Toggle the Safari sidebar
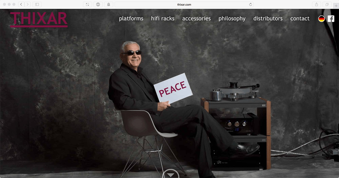The width and height of the screenshot is (339, 178). (37, 5)
